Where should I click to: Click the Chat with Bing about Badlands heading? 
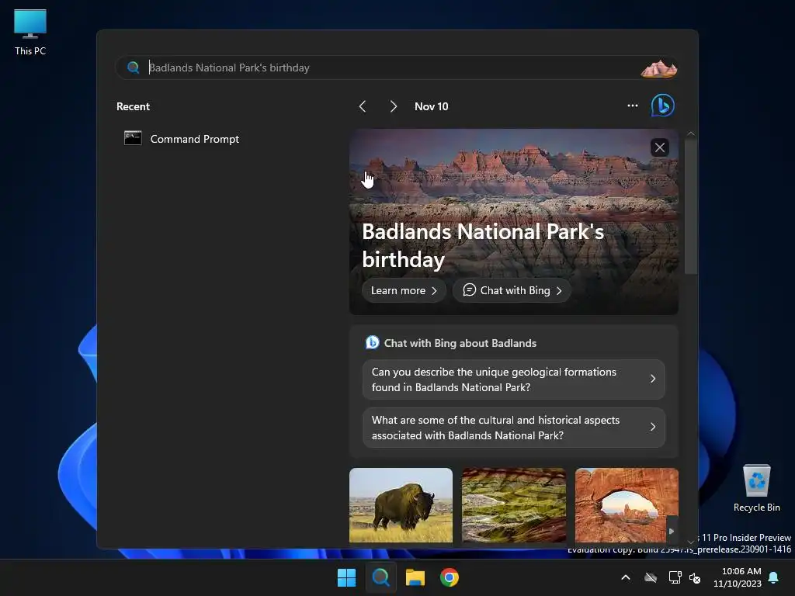(460, 343)
